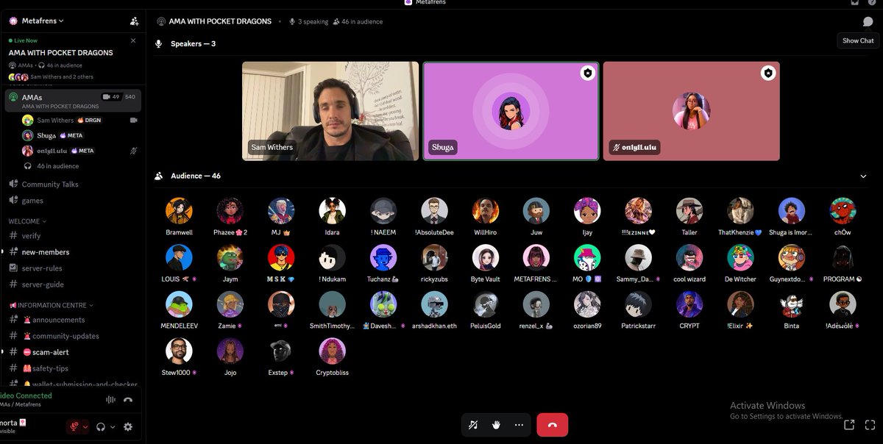Select onlyLulu speaker tile
The height and width of the screenshot is (444, 883).
coord(691,111)
